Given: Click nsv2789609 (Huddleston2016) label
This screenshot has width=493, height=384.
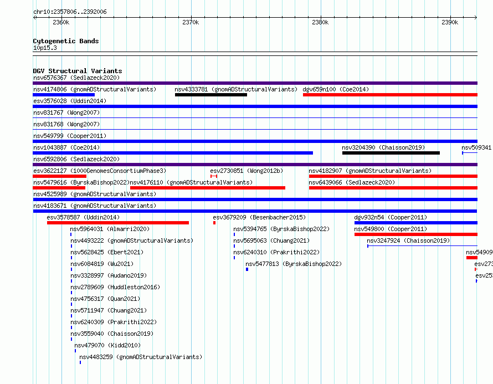Looking at the screenshot, I should (x=115, y=287).
